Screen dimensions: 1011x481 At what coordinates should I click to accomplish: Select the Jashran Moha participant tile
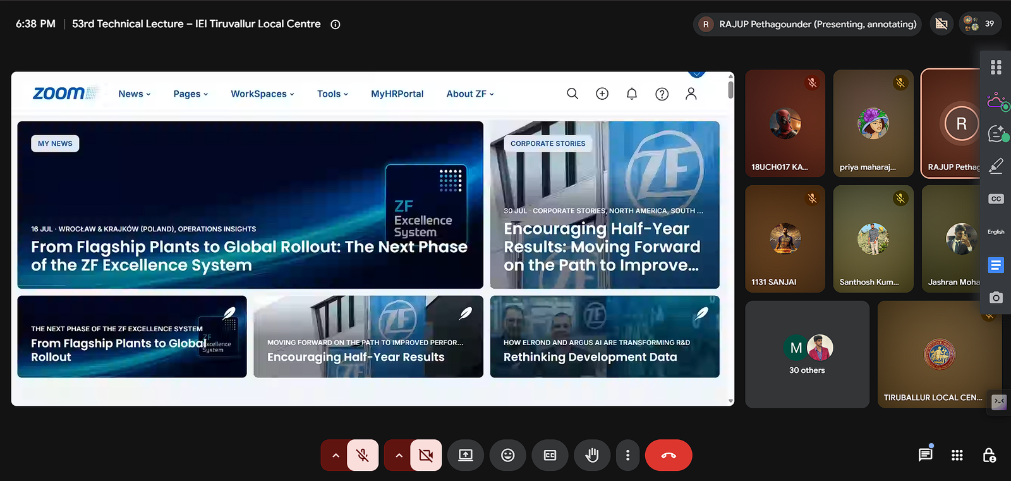coord(951,238)
